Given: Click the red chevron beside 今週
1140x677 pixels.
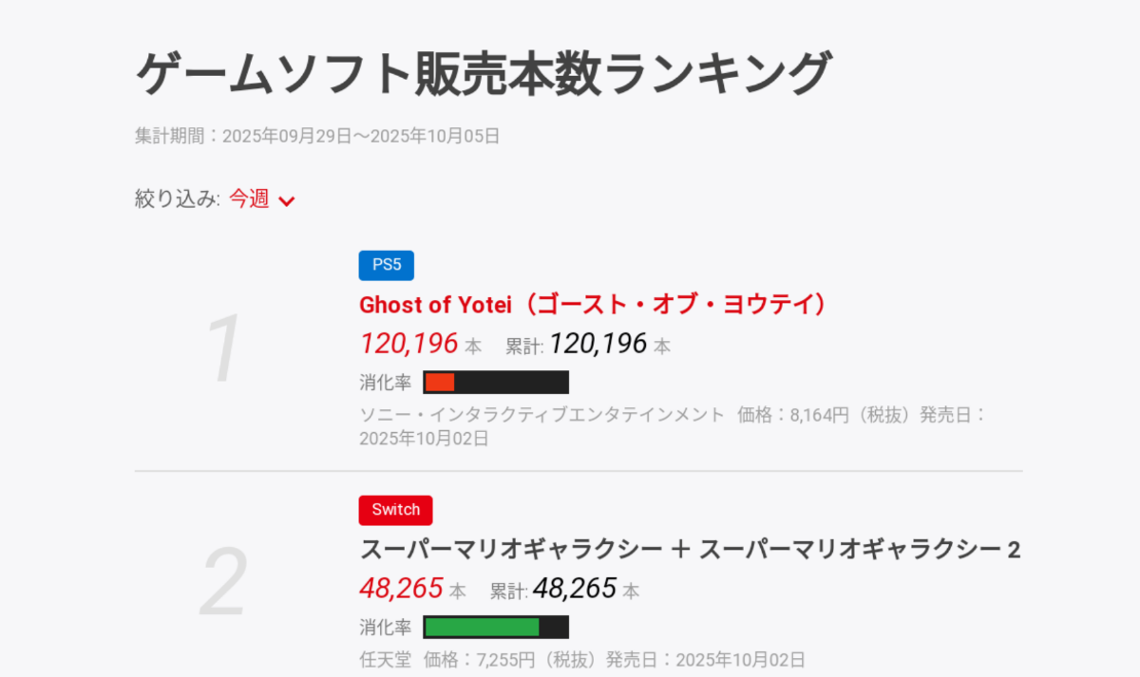Looking at the screenshot, I should click(x=287, y=200).
